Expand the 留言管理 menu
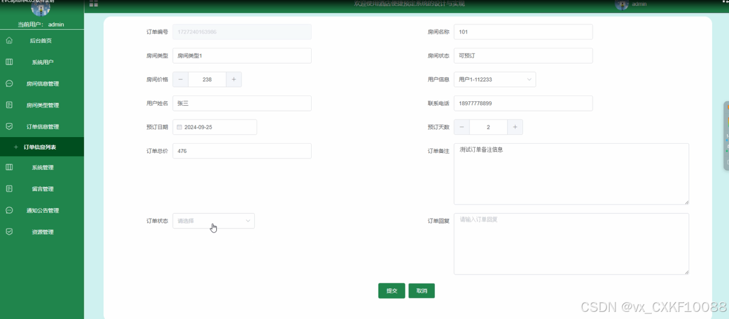 coord(42,189)
